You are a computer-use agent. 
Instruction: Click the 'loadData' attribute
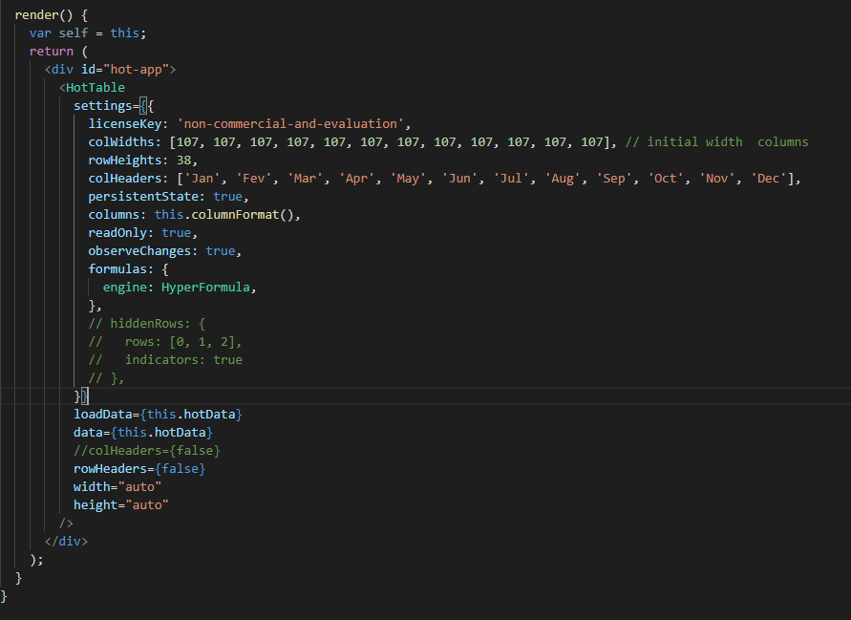(x=102, y=415)
